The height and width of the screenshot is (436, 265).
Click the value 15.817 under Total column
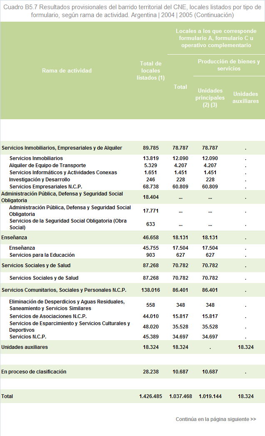click(180, 316)
